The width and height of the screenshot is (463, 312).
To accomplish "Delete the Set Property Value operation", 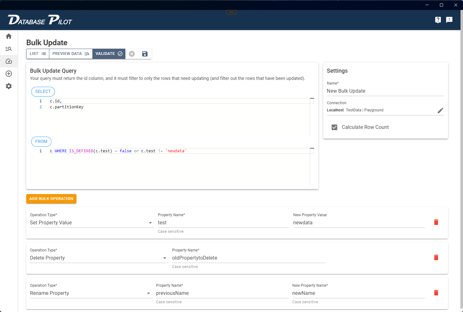I will pos(436,222).
